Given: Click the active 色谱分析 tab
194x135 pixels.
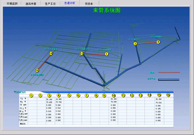Looking at the screenshot, I should point(69,3).
